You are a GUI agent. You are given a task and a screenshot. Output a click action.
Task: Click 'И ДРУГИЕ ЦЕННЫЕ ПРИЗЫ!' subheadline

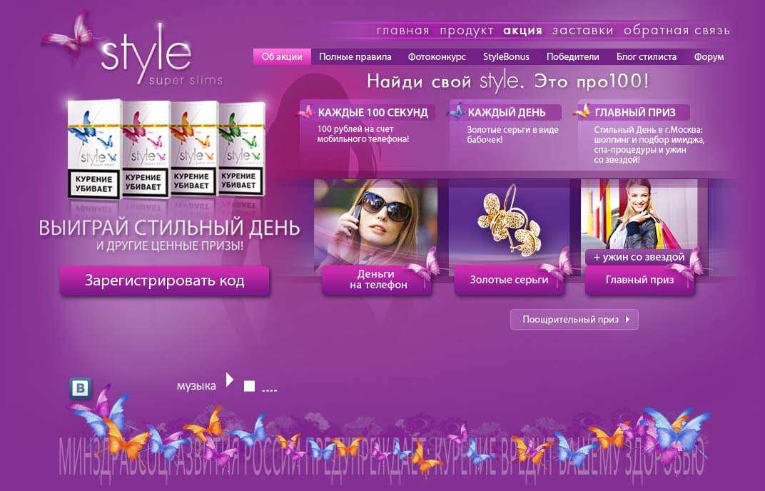tap(170, 246)
